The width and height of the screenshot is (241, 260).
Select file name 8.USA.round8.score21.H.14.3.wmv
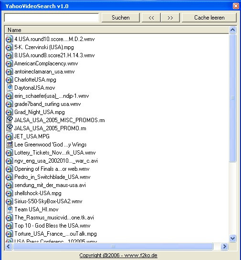[x=54, y=55]
